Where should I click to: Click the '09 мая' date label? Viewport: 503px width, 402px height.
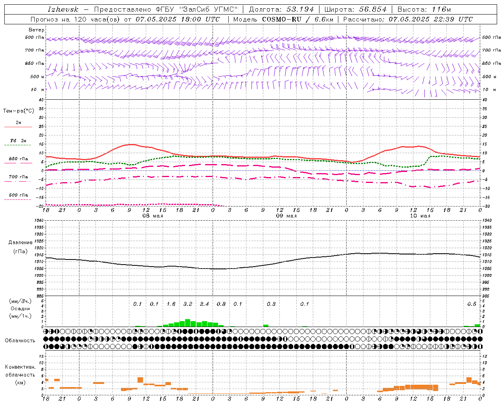286,216
